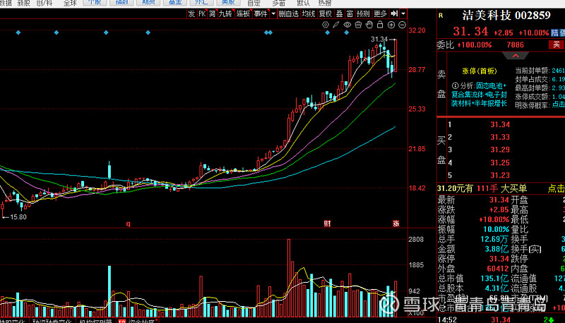Collapse side panel with arrow-to-bar icon
The height and width of the screenshot is (323, 565).
[394, 13]
